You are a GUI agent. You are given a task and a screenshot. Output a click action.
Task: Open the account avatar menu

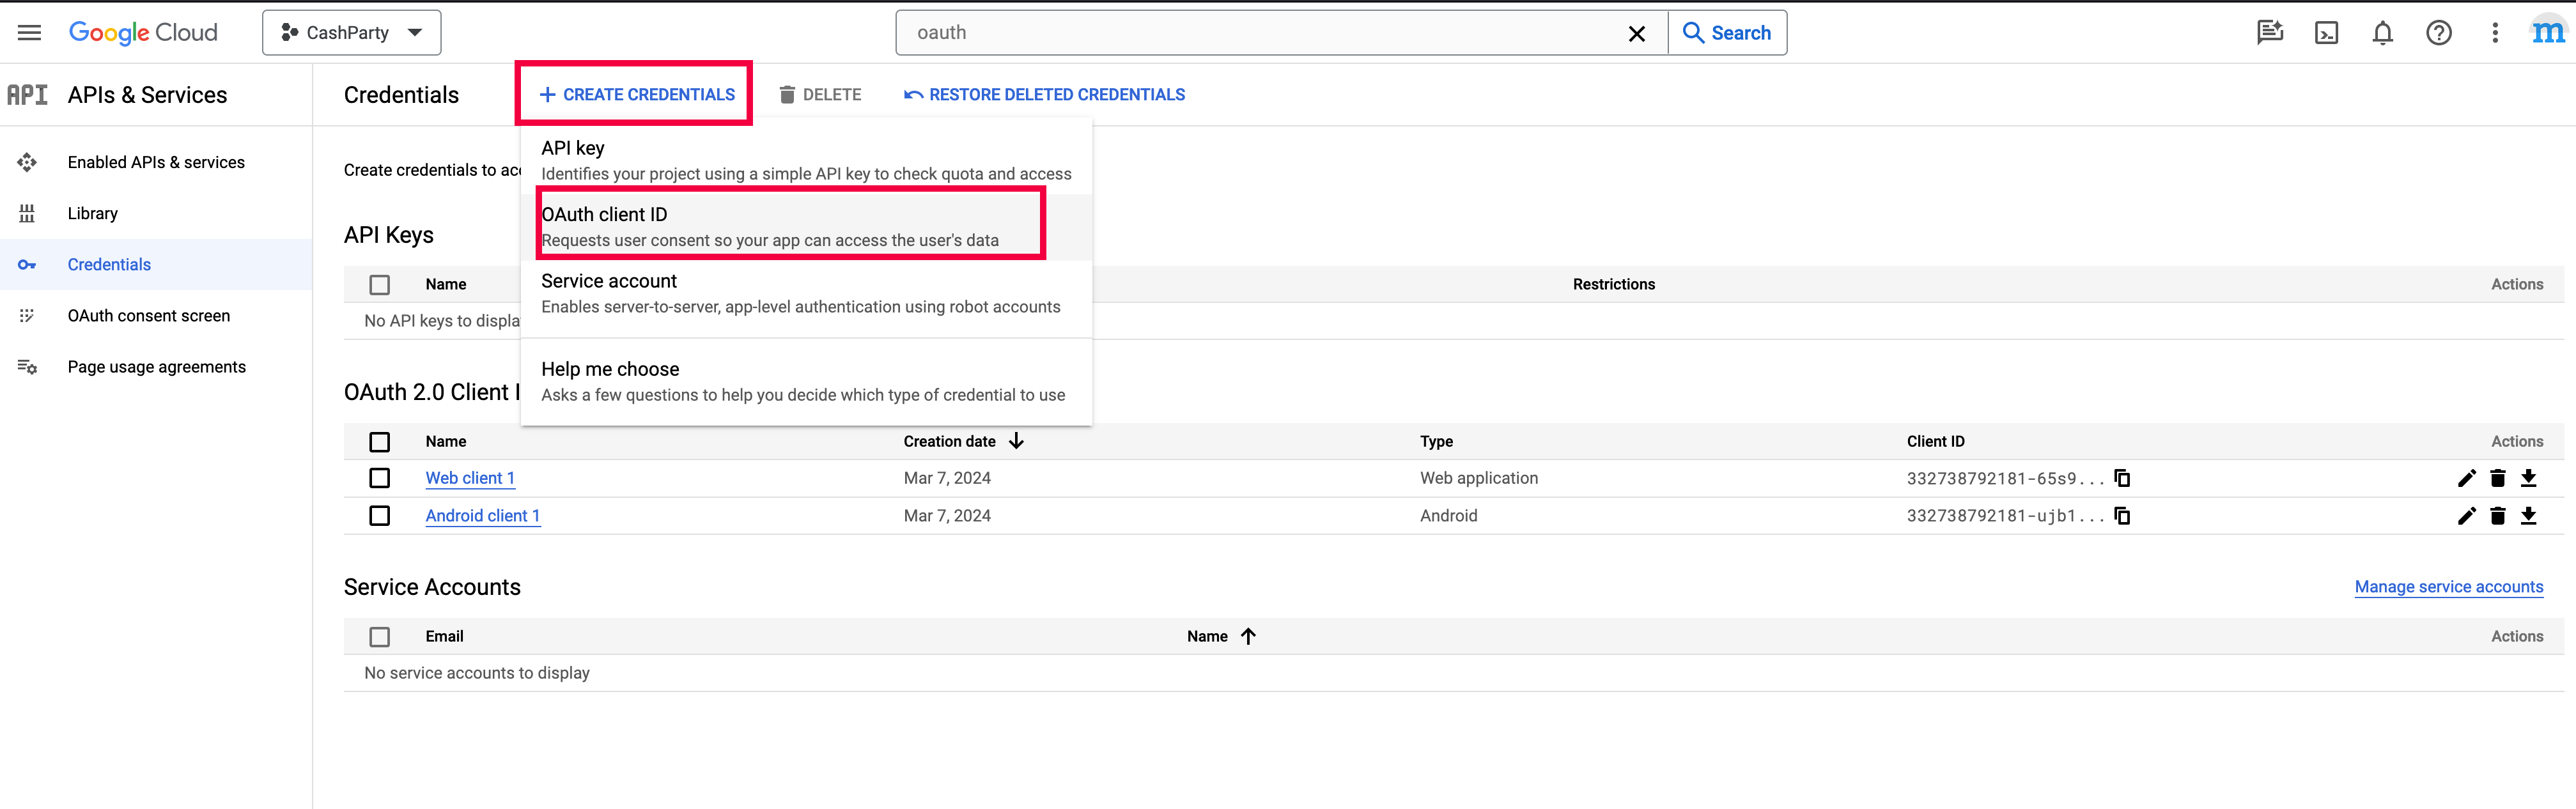point(2547,33)
